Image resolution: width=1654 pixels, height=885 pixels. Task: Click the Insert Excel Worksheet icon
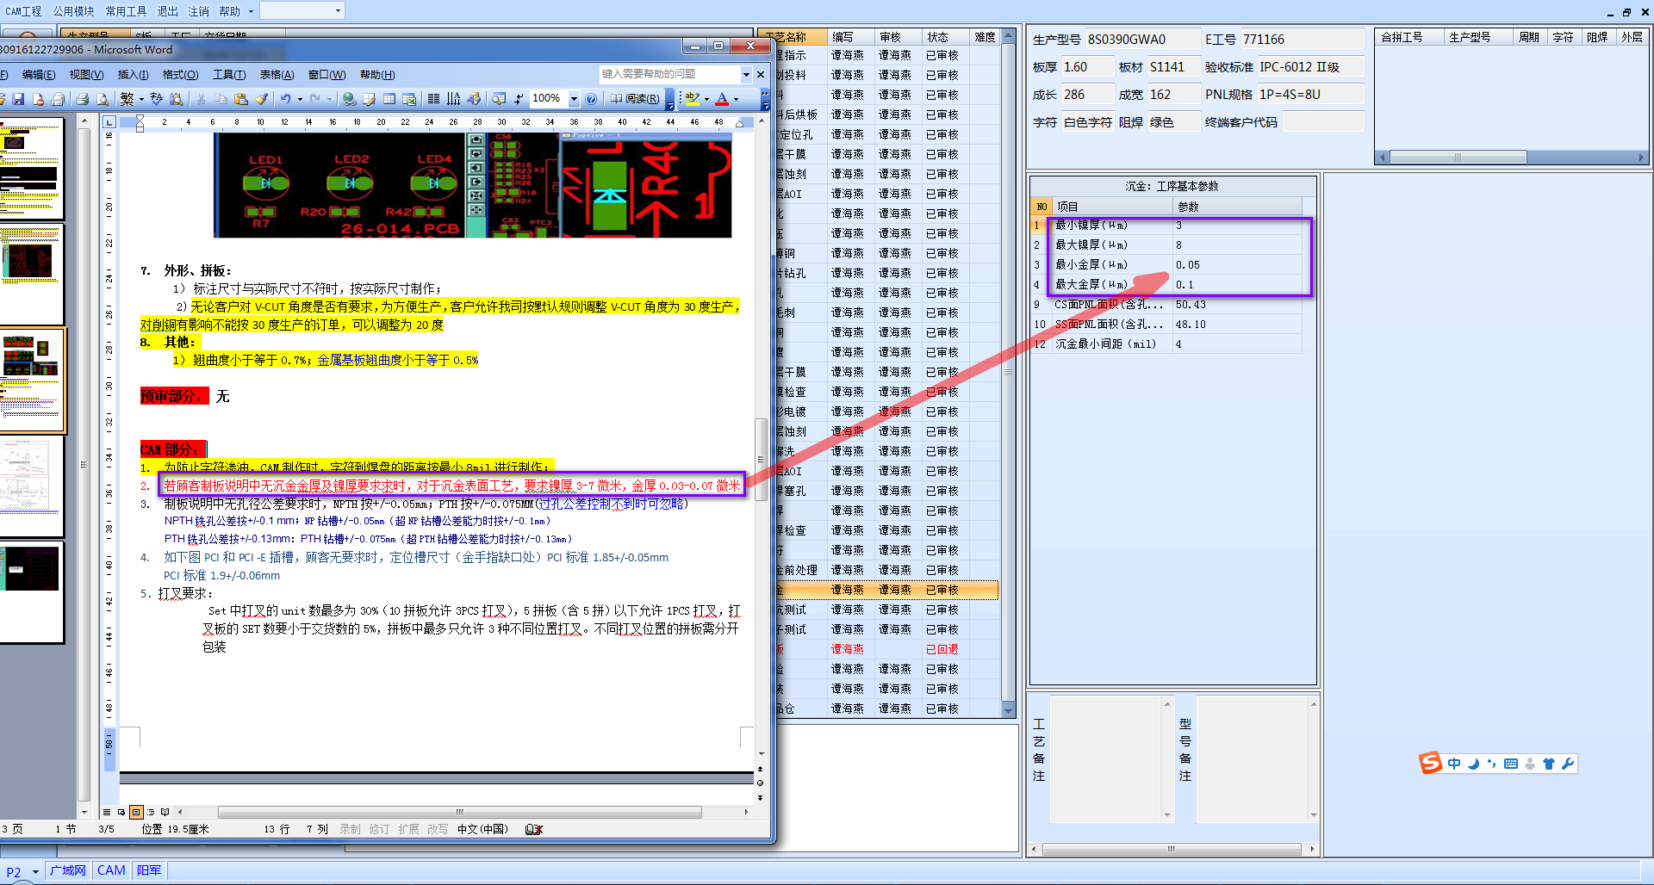tap(409, 99)
